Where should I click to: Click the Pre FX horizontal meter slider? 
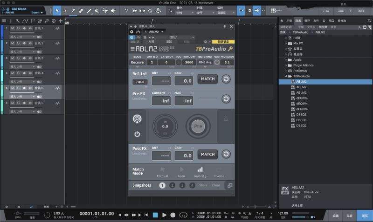click(x=207, y=99)
